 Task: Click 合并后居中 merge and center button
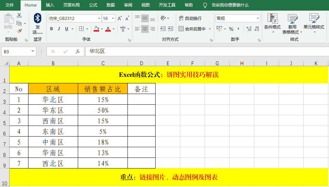pyautogui.click(x=192, y=29)
